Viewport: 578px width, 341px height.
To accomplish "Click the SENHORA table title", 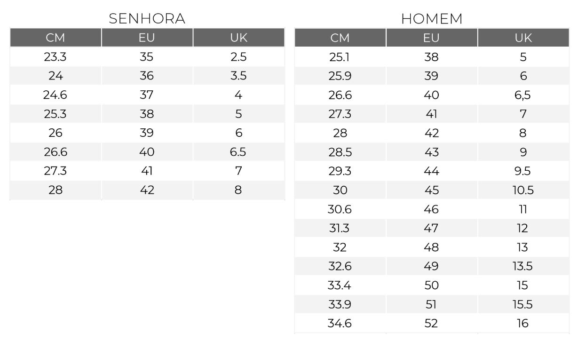I will click(x=147, y=19).
